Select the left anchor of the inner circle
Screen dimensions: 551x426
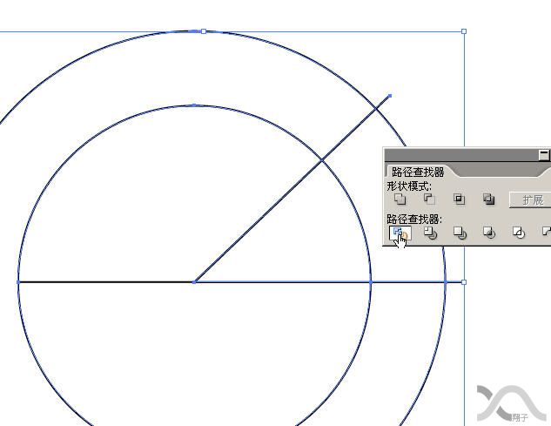pyautogui.click(x=18, y=281)
